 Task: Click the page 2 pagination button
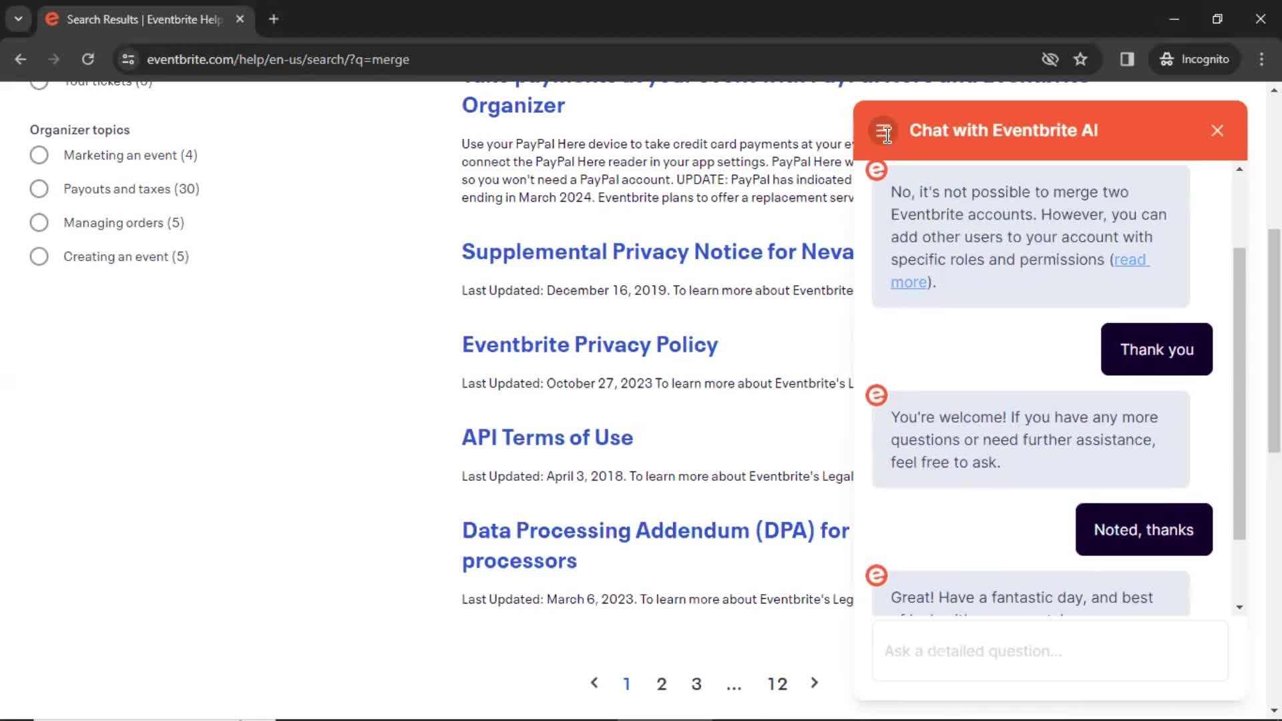661,684
